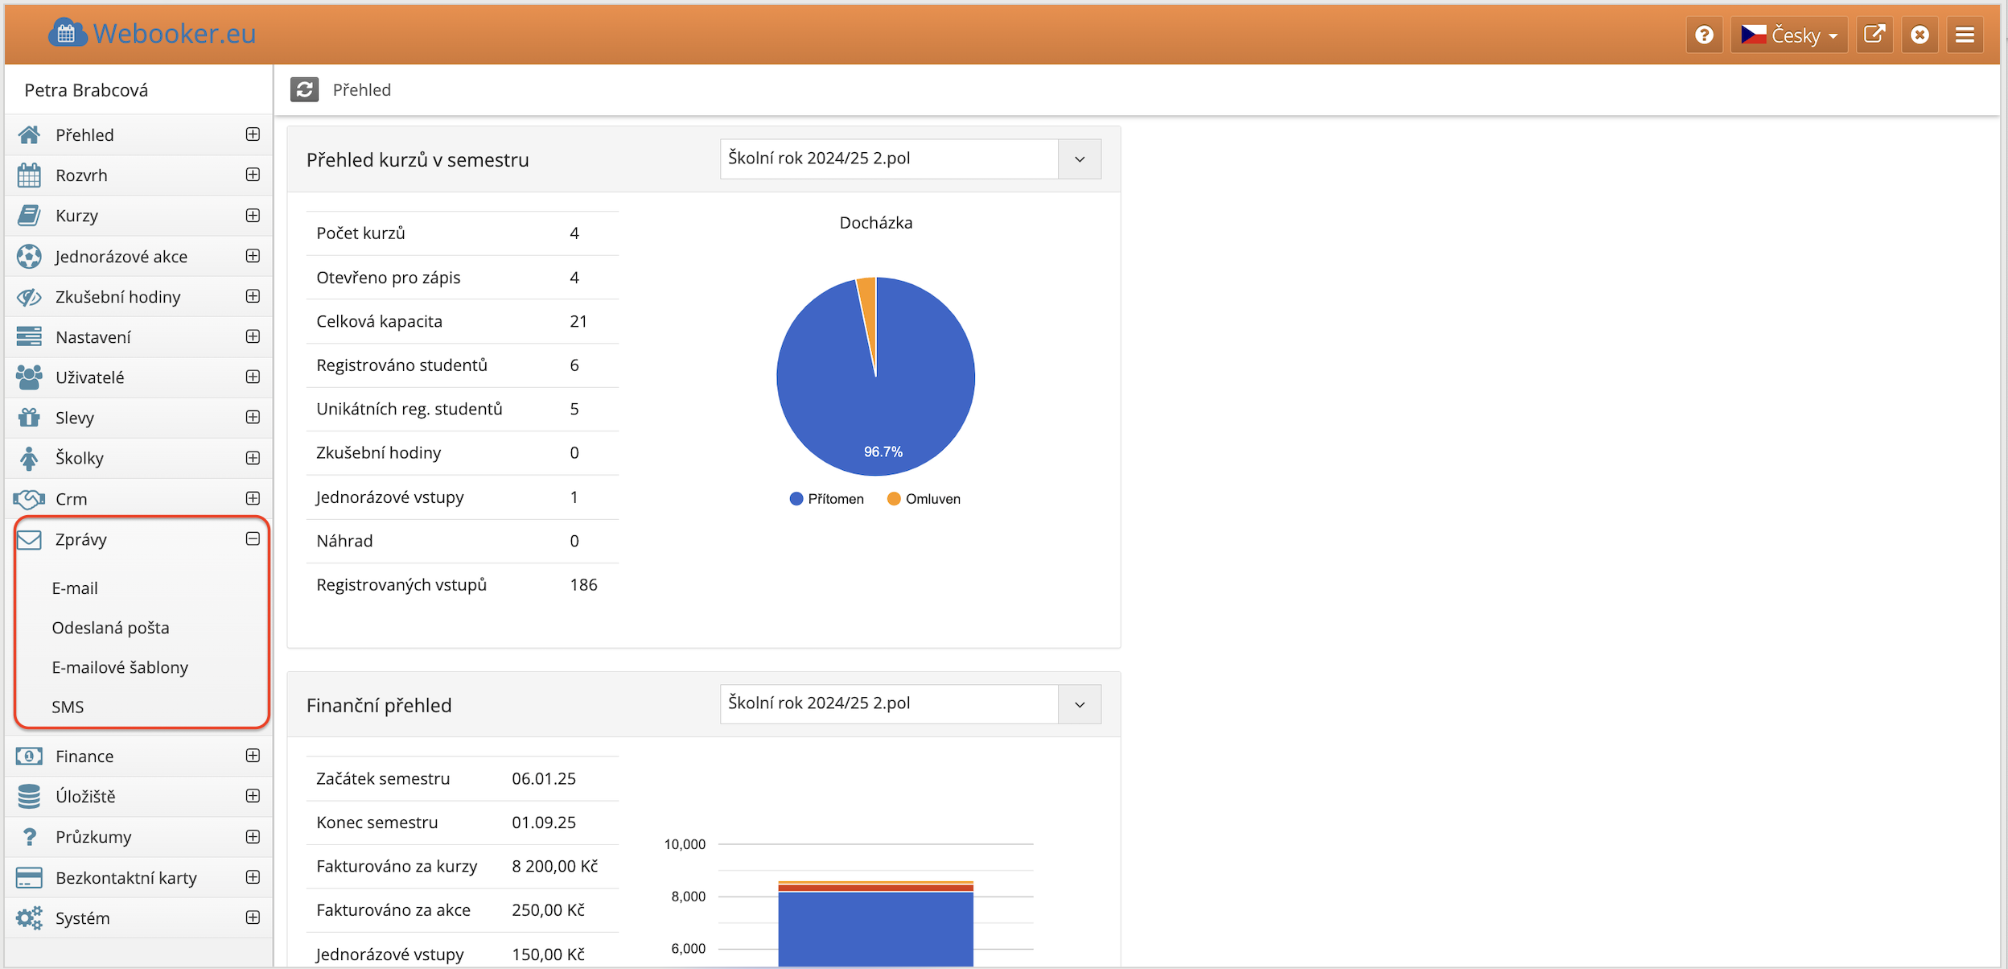Viewport: 2008px width, 969px height.
Task: Click the Webooker.eu logo link
Action: (153, 34)
